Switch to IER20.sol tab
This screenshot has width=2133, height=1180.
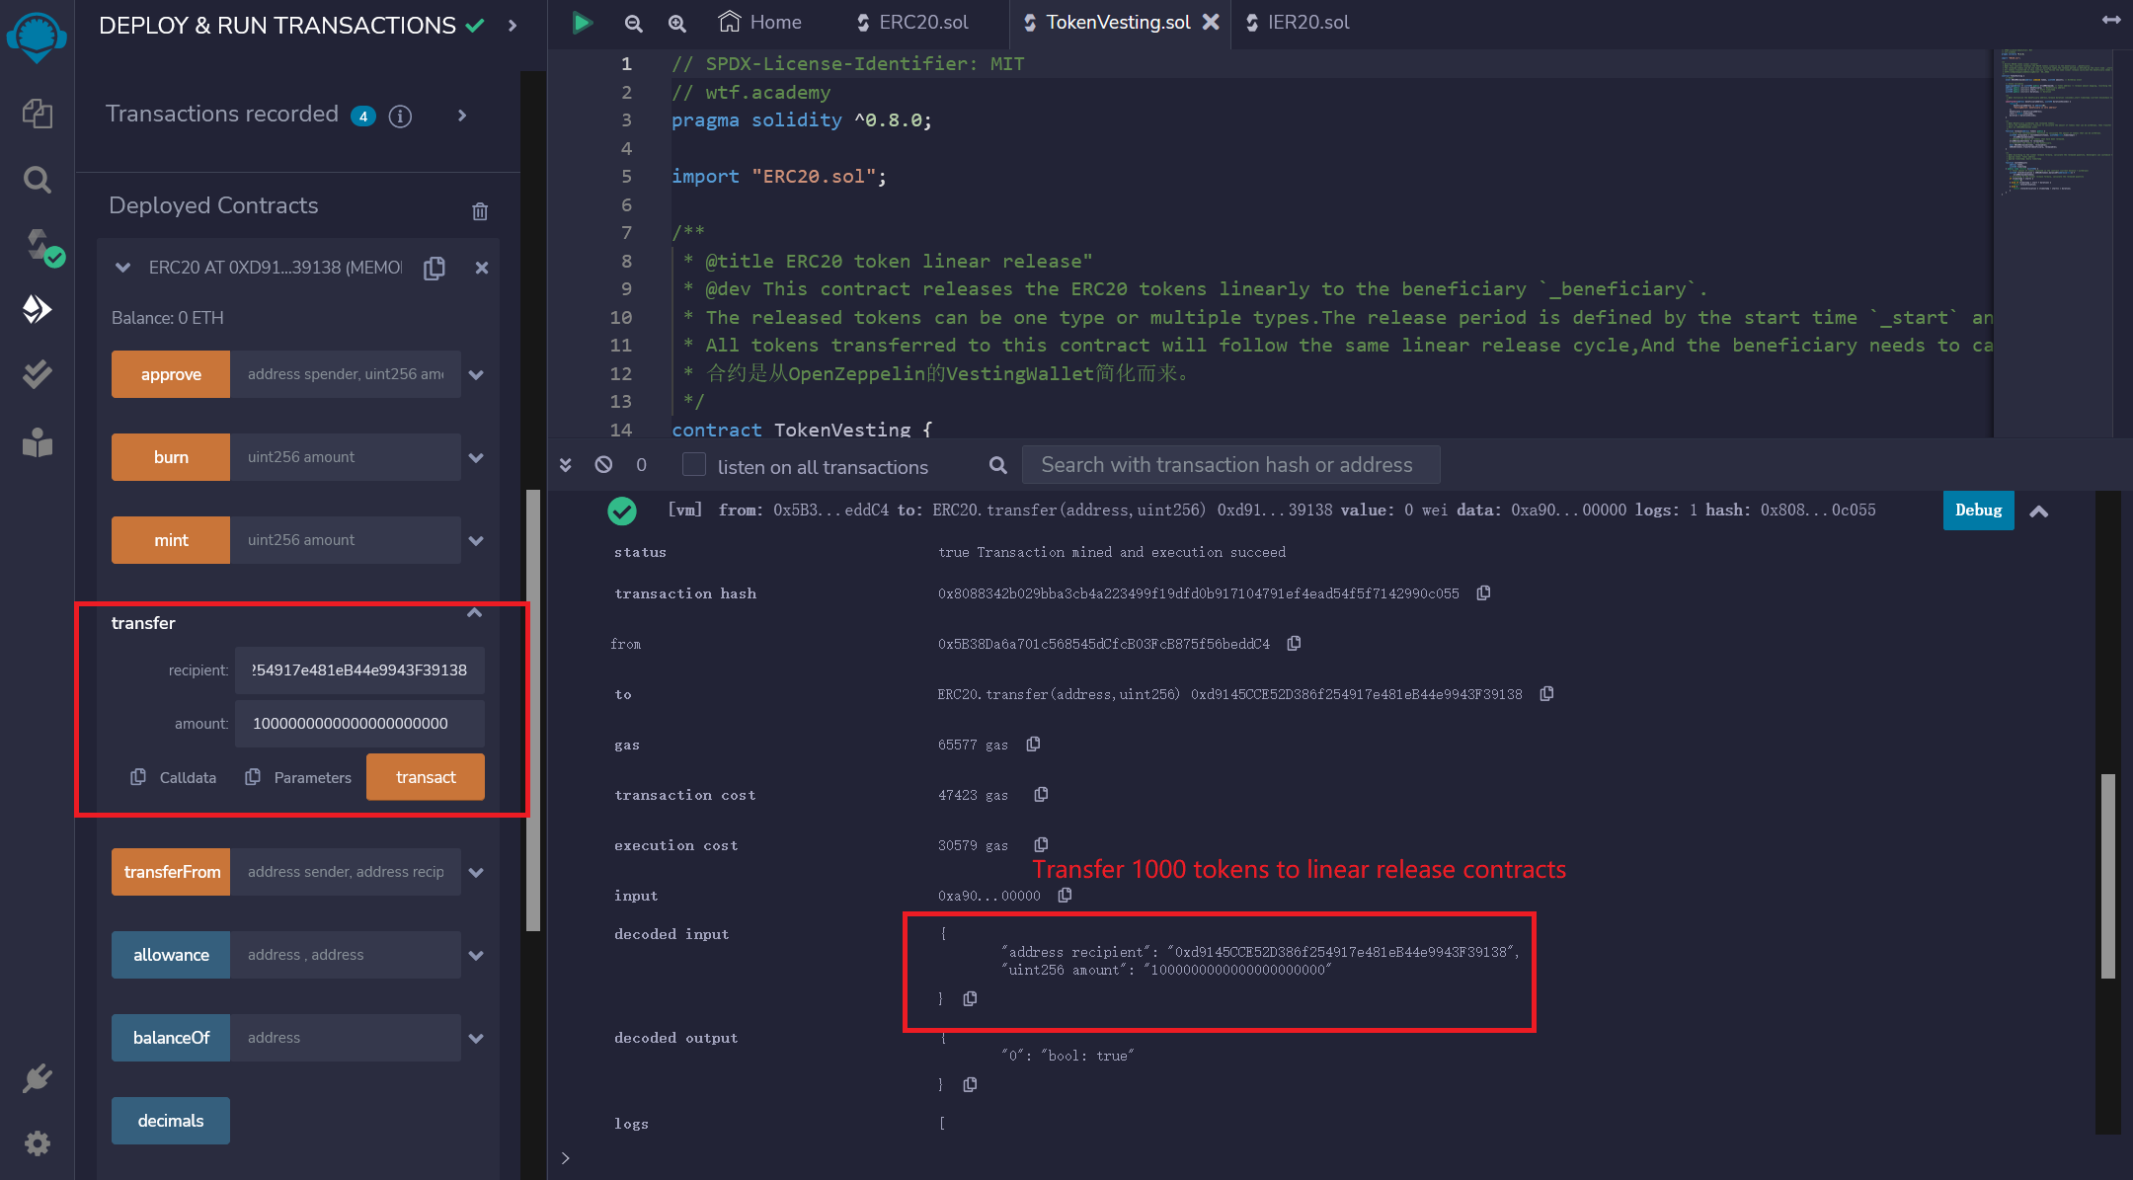tap(1299, 22)
